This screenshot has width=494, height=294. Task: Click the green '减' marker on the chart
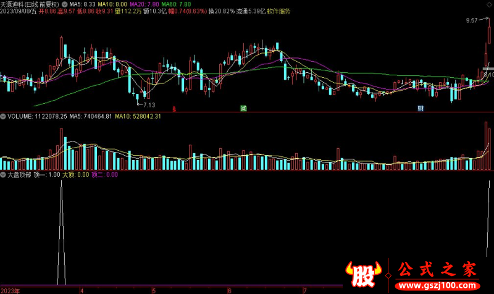(x=244, y=109)
